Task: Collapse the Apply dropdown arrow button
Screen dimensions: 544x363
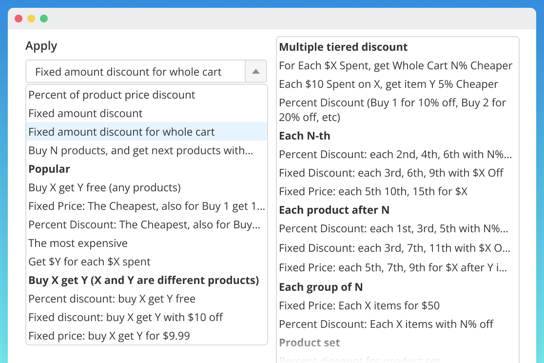Action: (256, 72)
